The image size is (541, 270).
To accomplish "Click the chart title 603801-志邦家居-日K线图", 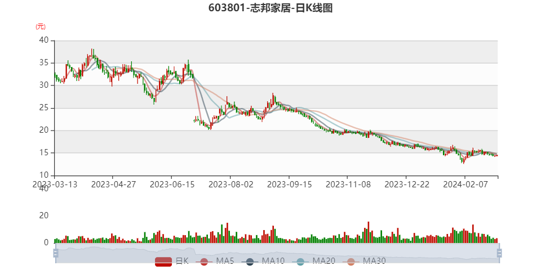I will pos(270,8).
